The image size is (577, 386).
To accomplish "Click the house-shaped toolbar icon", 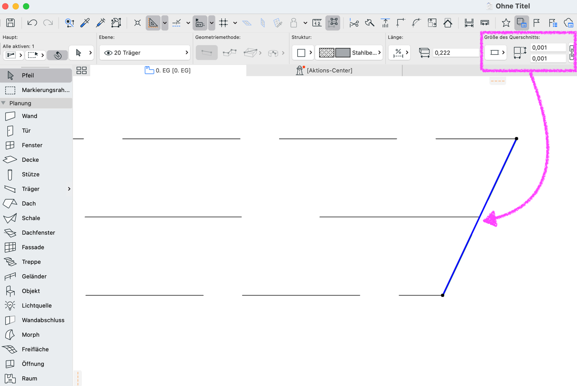I will tap(448, 23).
